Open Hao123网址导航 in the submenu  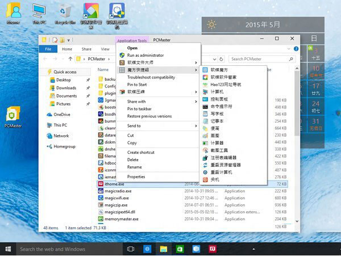pos(233,85)
